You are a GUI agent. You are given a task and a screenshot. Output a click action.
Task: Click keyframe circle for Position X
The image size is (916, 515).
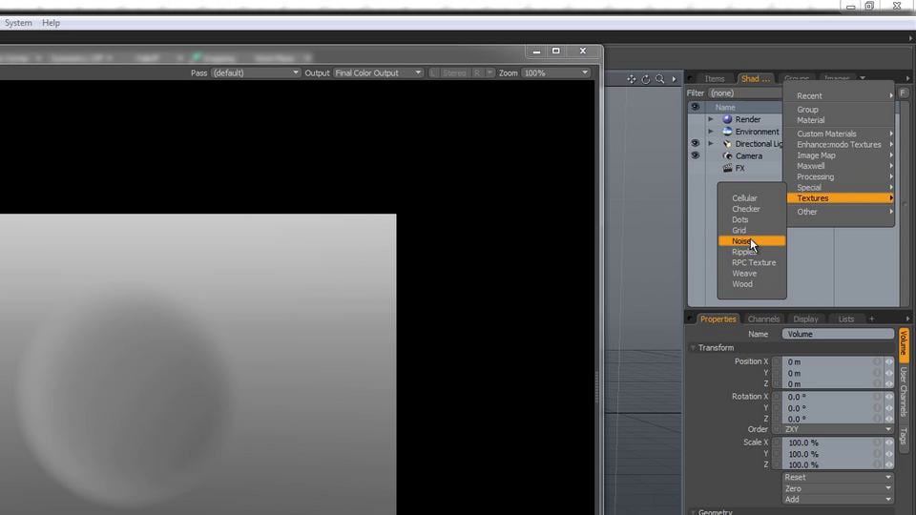pyautogui.click(x=877, y=362)
